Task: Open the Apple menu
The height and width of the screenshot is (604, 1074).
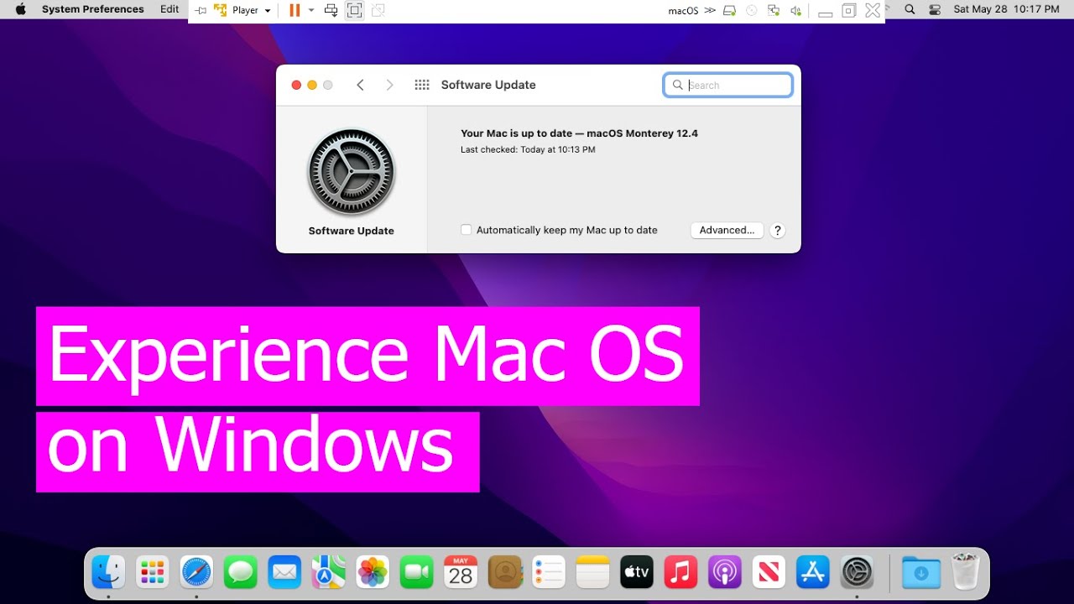Action: coord(21,9)
